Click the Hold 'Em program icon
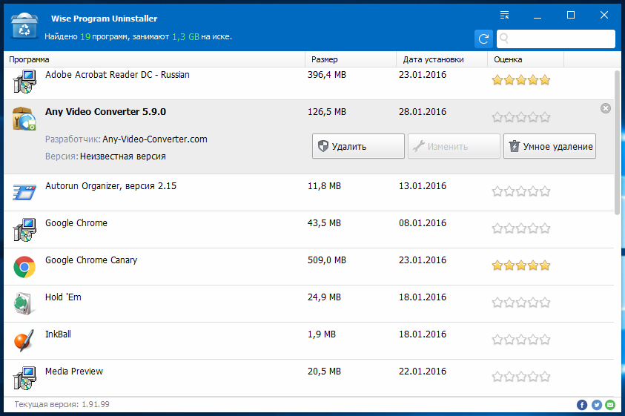This screenshot has width=625, height=416. [x=24, y=303]
